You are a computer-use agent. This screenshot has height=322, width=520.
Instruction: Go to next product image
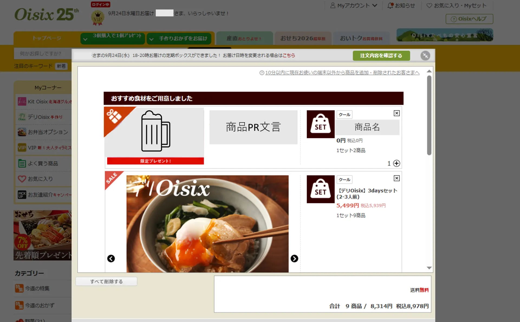(x=294, y=259)
